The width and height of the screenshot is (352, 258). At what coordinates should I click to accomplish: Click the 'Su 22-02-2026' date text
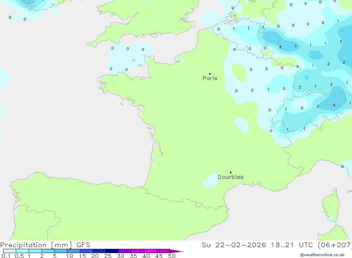pos(234,245)
